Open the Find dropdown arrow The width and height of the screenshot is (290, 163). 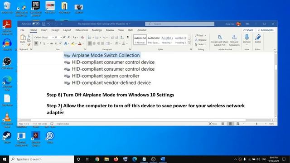(205, 35)
